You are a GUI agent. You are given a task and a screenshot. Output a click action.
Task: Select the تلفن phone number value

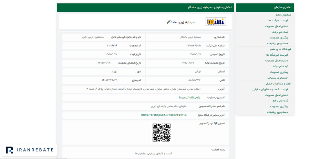click(195, 80)
